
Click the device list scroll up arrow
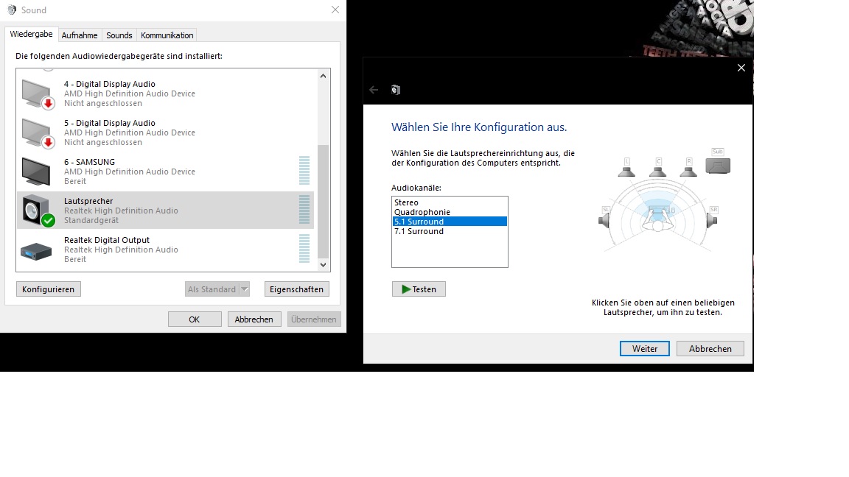324,76
